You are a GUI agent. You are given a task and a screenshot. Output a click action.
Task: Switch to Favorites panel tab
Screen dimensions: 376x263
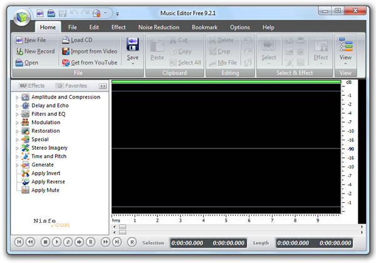click(71, 86)
